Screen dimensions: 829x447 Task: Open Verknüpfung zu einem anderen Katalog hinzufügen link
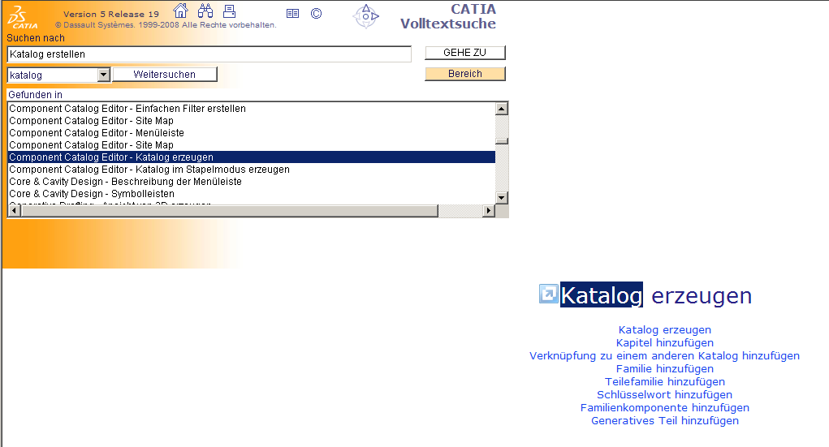664,355
